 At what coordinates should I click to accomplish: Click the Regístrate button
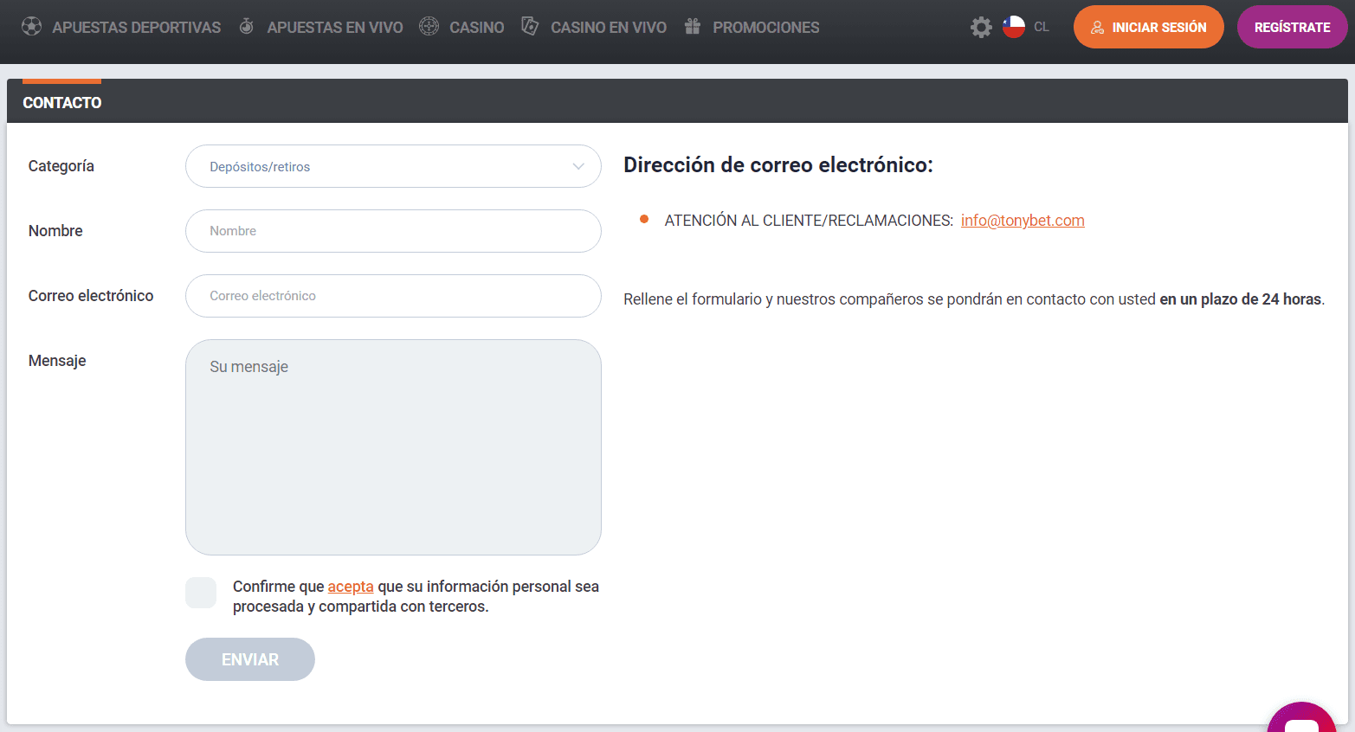tap(1292, 26)
